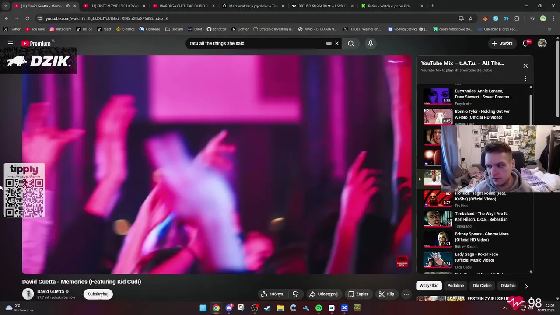Open tab search dropdown arrow

coord(5,6)
